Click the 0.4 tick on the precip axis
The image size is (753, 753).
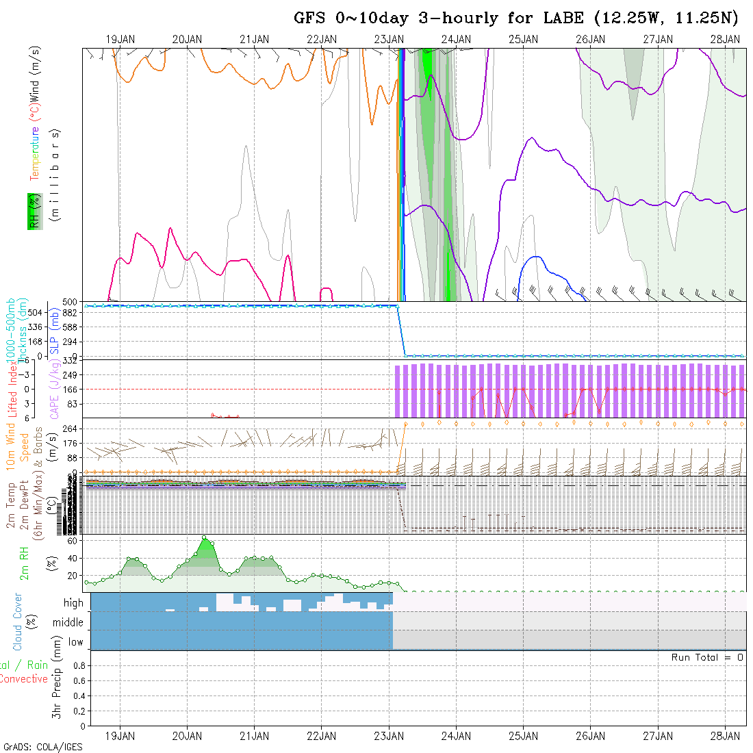(79, 696)
